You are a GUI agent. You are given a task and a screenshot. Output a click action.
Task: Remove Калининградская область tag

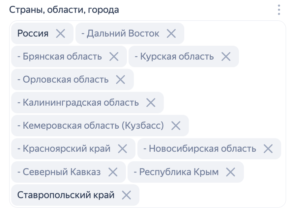151,103
